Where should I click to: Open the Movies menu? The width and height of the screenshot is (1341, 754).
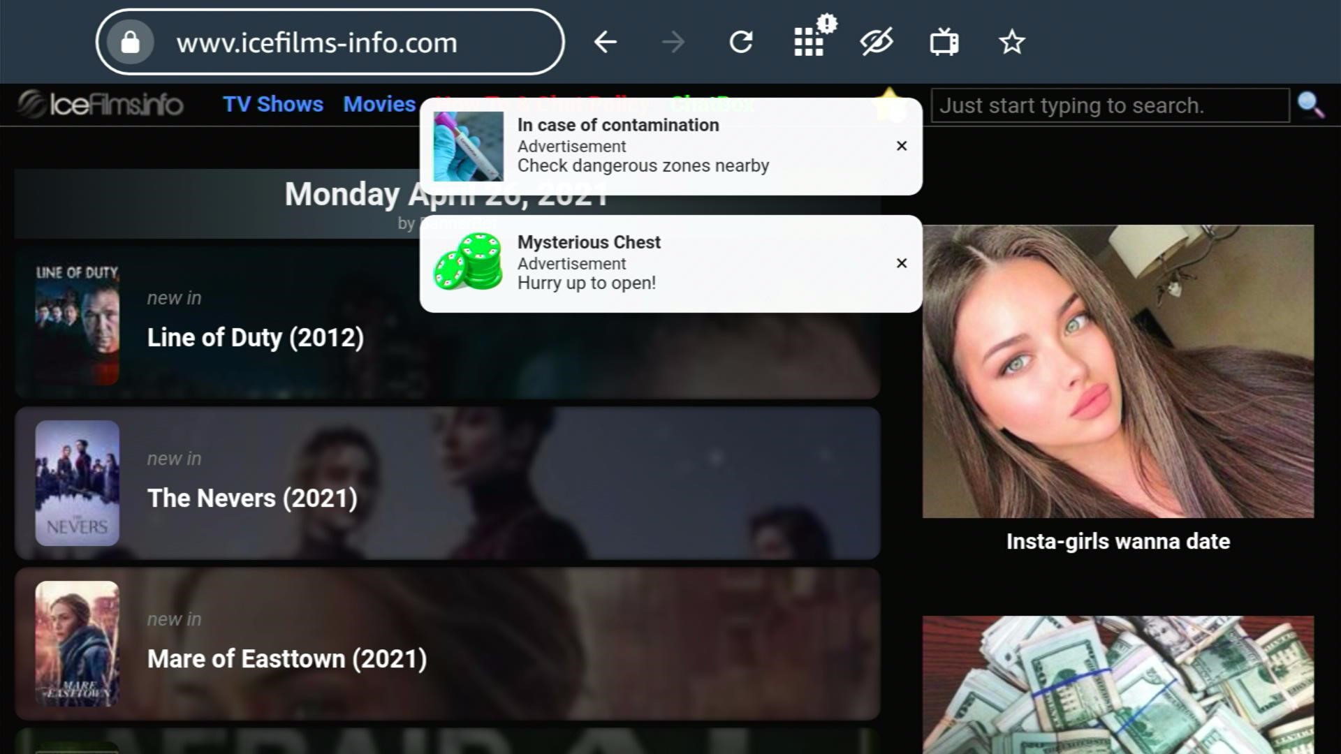pos(379,104)
